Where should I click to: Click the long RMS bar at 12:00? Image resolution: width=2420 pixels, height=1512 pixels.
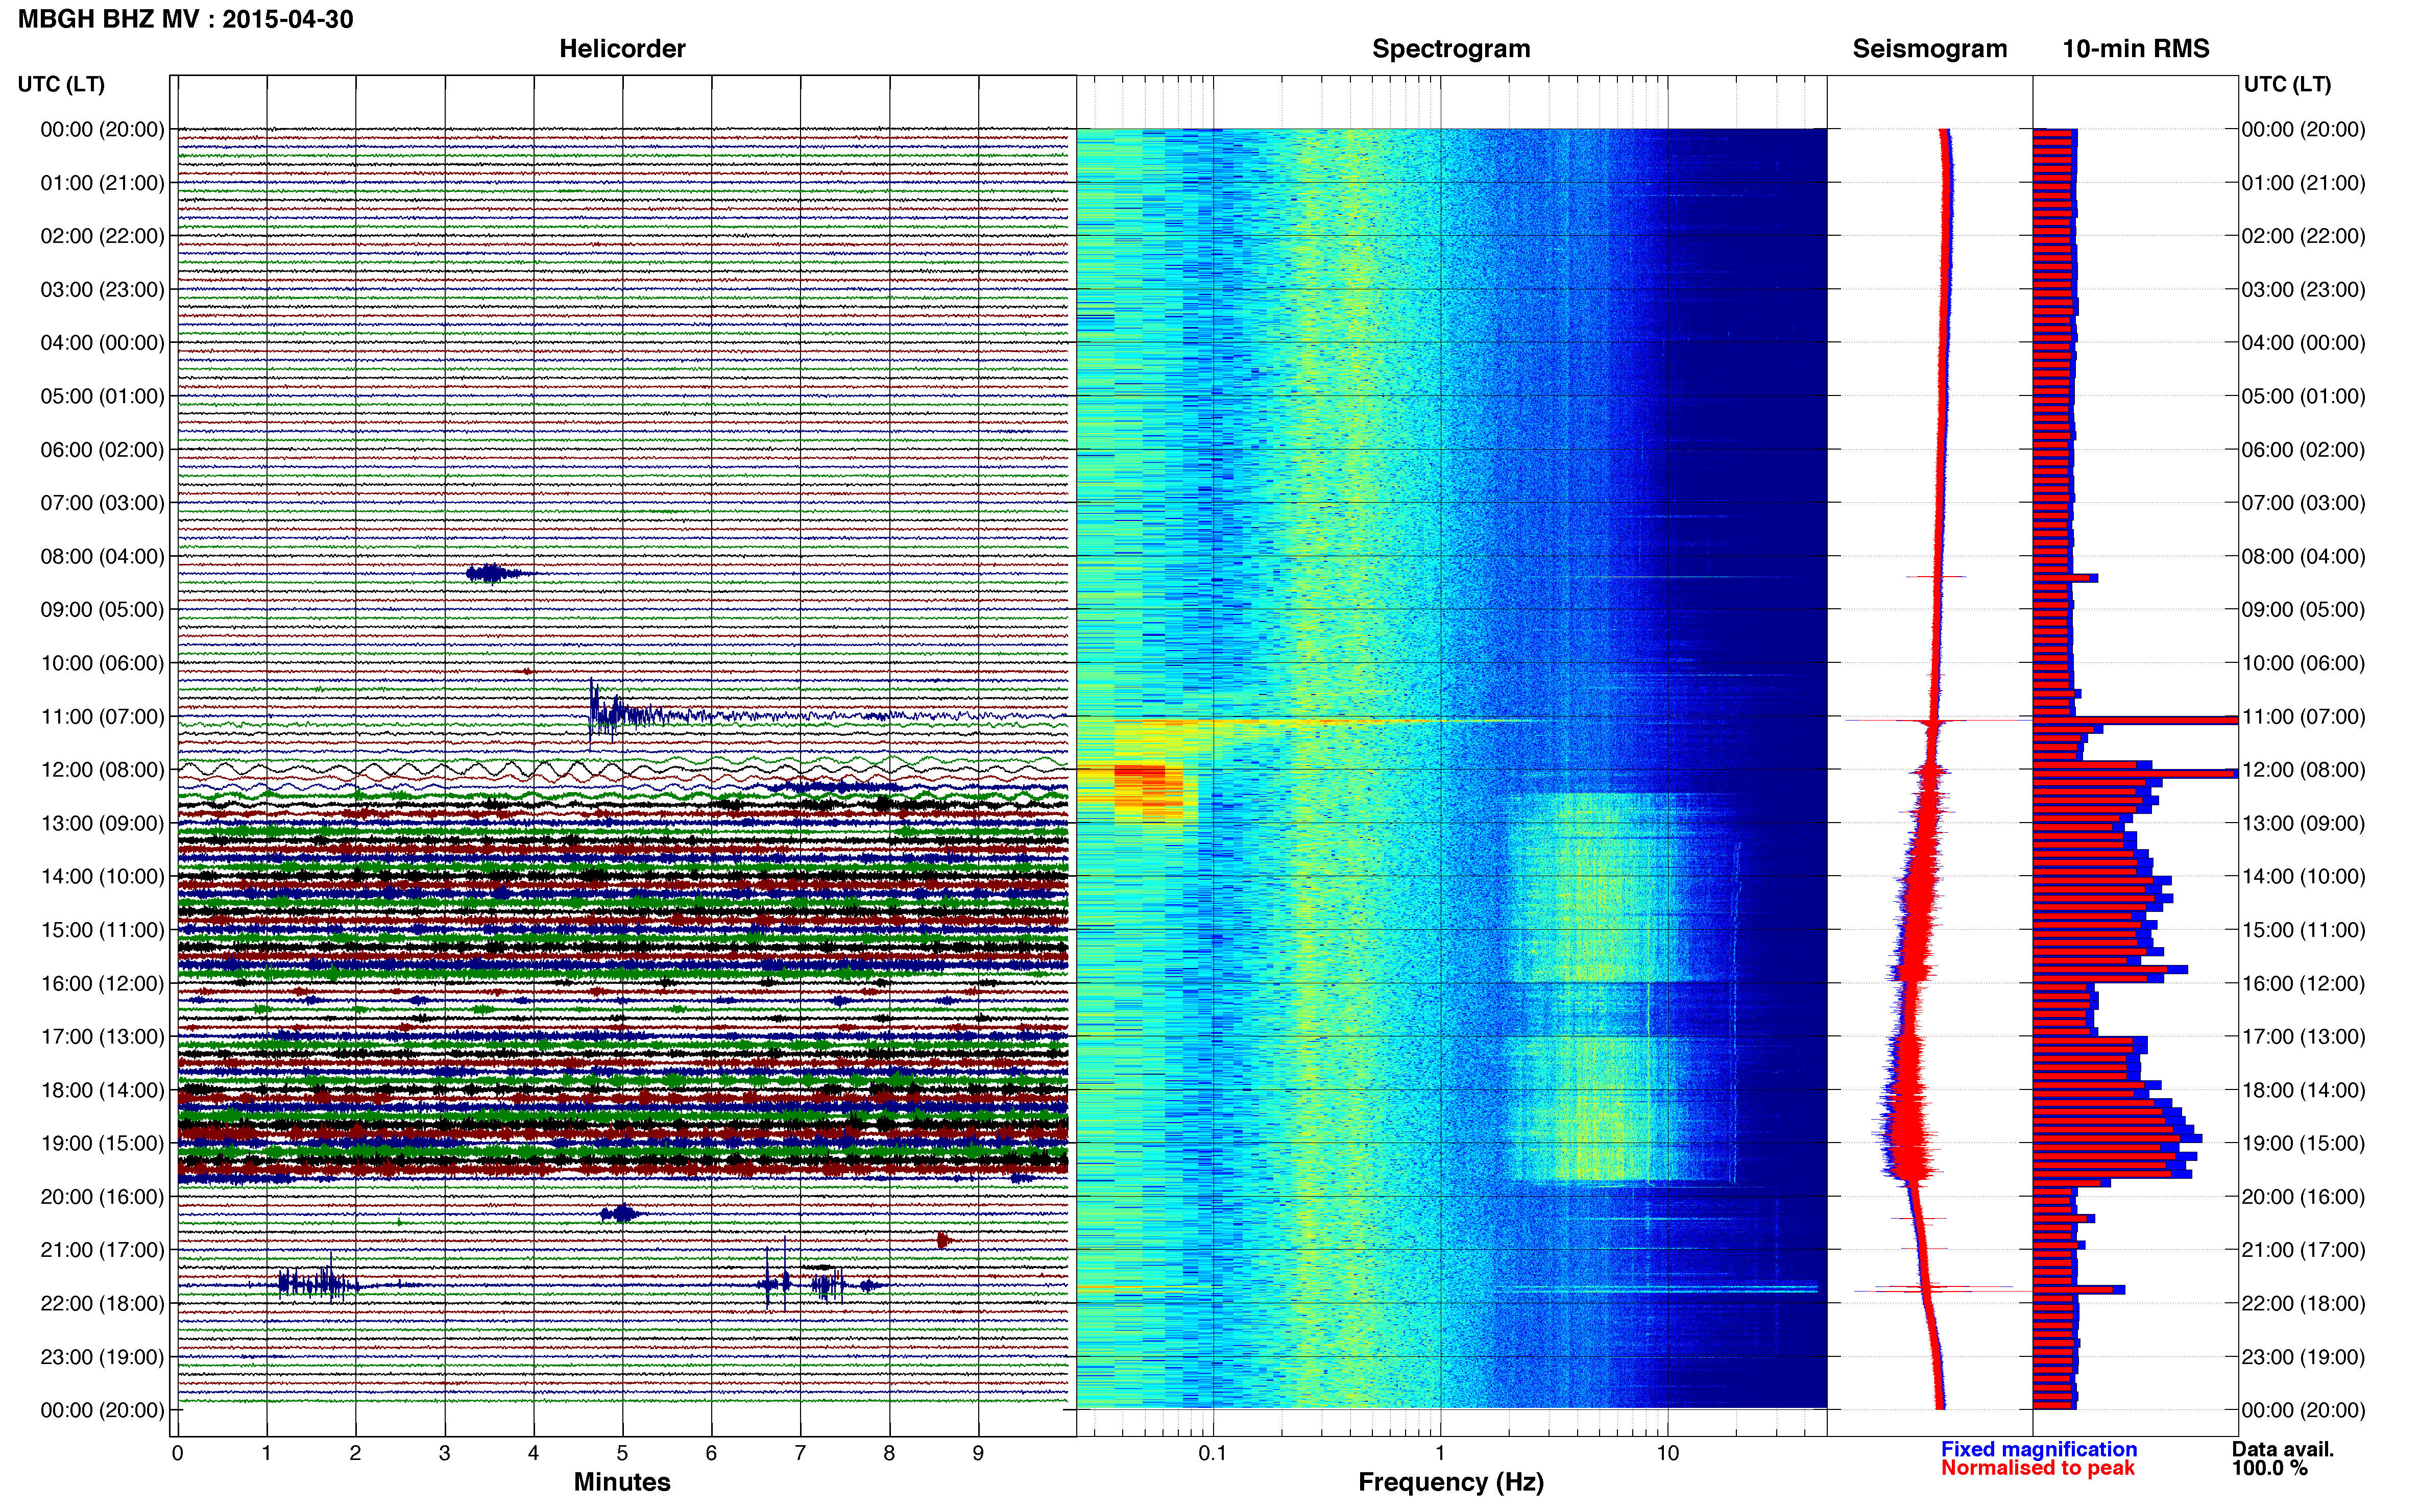pyautogui.click(x=2135, y=773)
